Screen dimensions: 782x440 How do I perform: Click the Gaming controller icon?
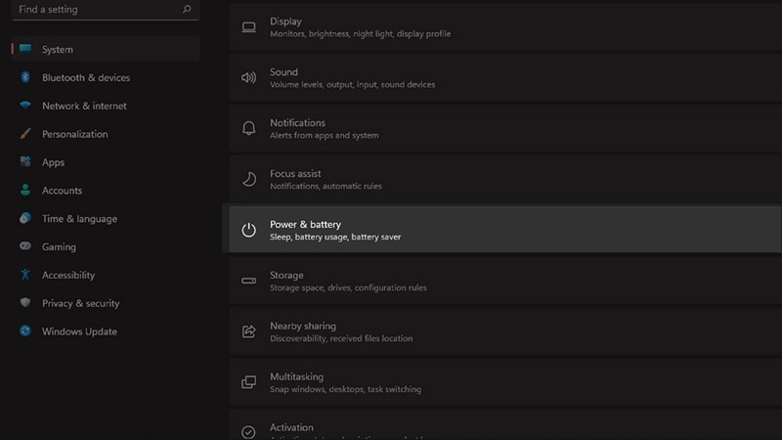25,246
